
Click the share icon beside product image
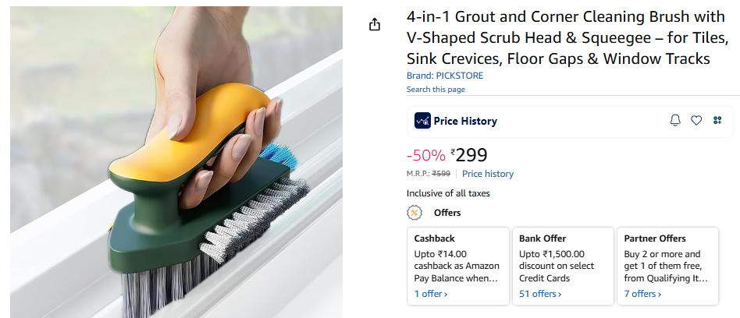click(375, 24)
